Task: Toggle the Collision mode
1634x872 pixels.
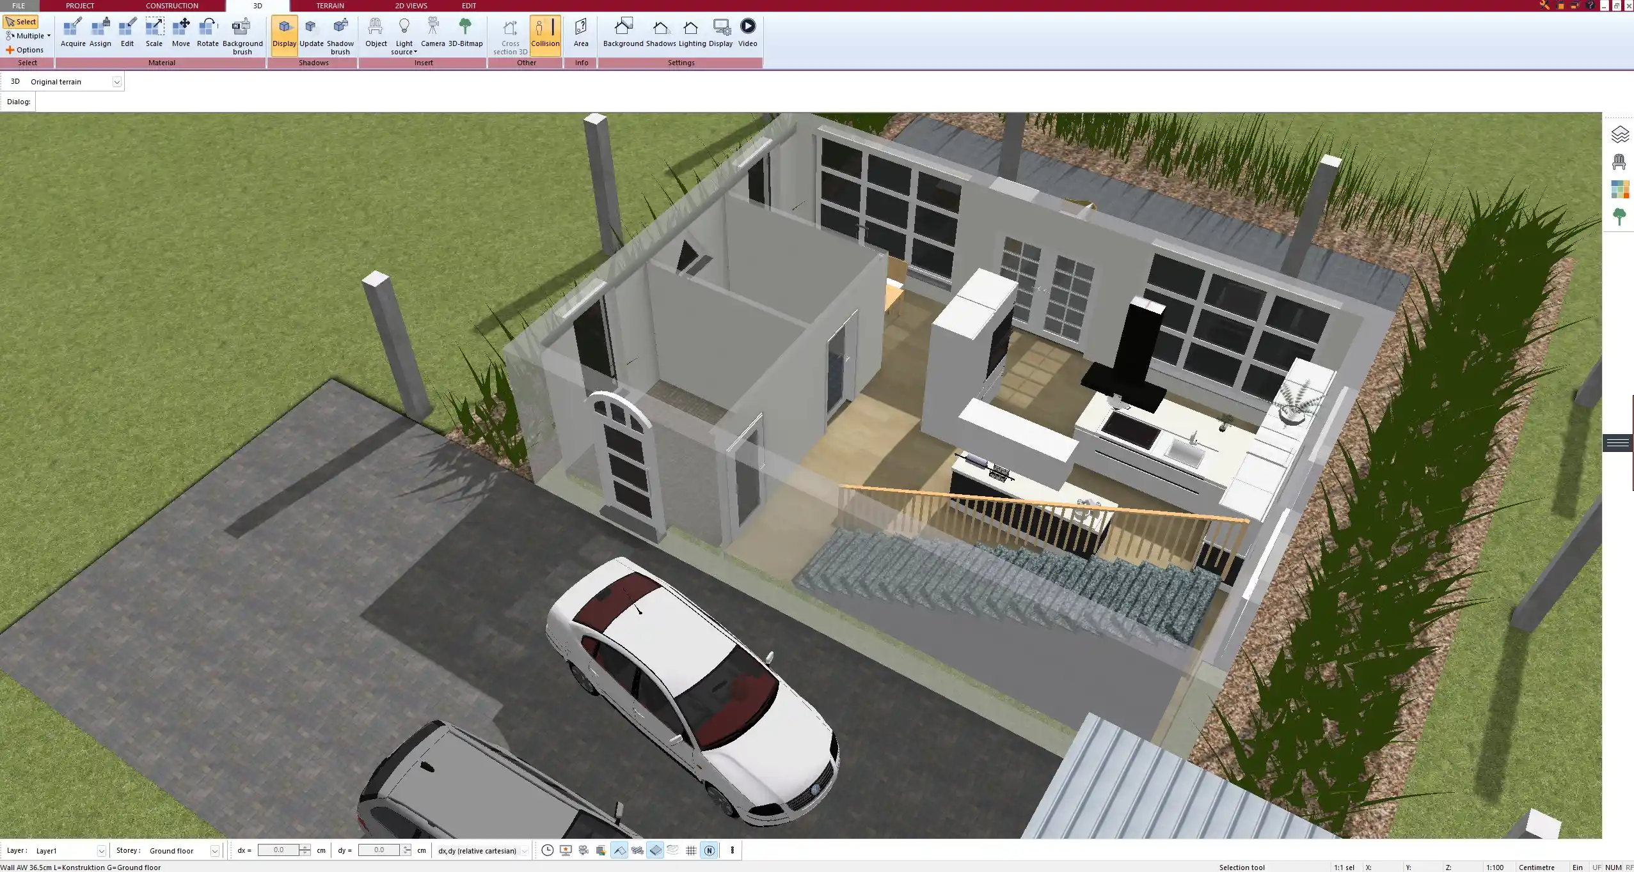Action: [x=546, y=36]
